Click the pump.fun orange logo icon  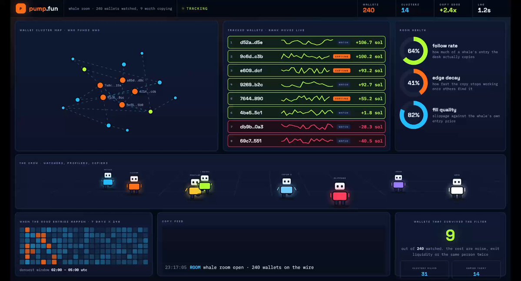pos(20,9)
